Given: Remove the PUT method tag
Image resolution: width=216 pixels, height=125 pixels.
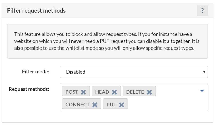Looking at the screenshot, I should [121, 105].
